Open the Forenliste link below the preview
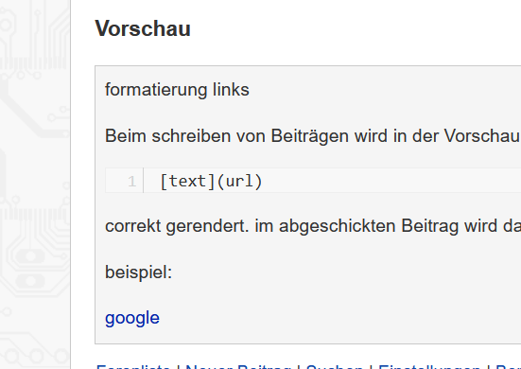521x369 pixels. [133, 367]
